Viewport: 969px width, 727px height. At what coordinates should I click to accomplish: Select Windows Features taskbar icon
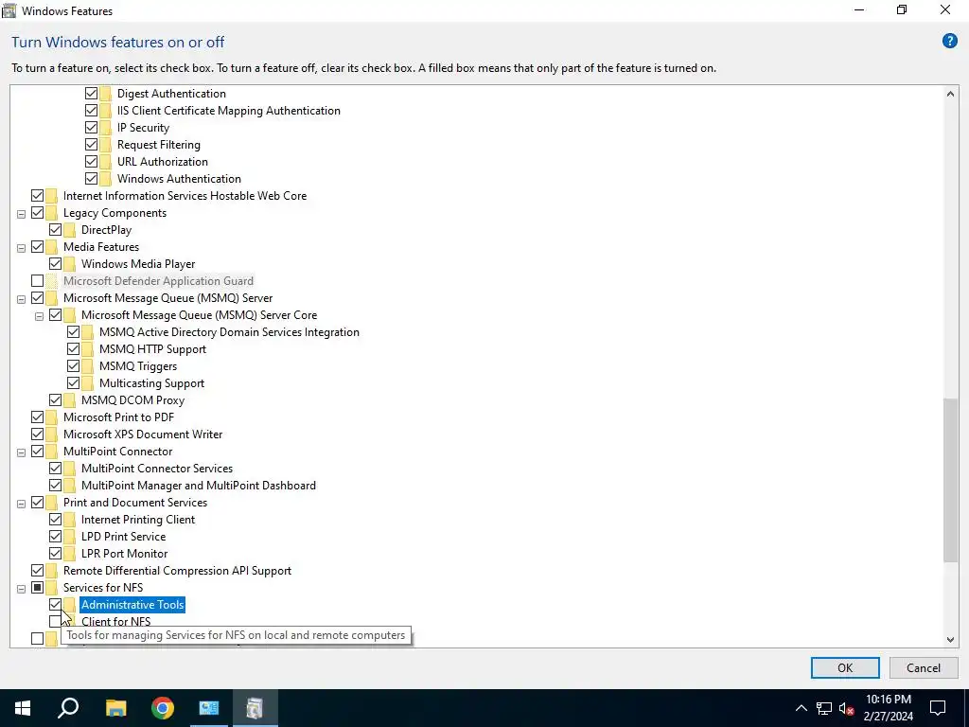(255, 708)
